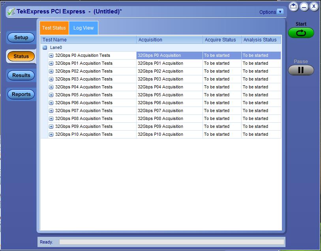Click Analysis Status of the P05 Acquisition row
The image size is (321, 251).
(x=261, y=95)
